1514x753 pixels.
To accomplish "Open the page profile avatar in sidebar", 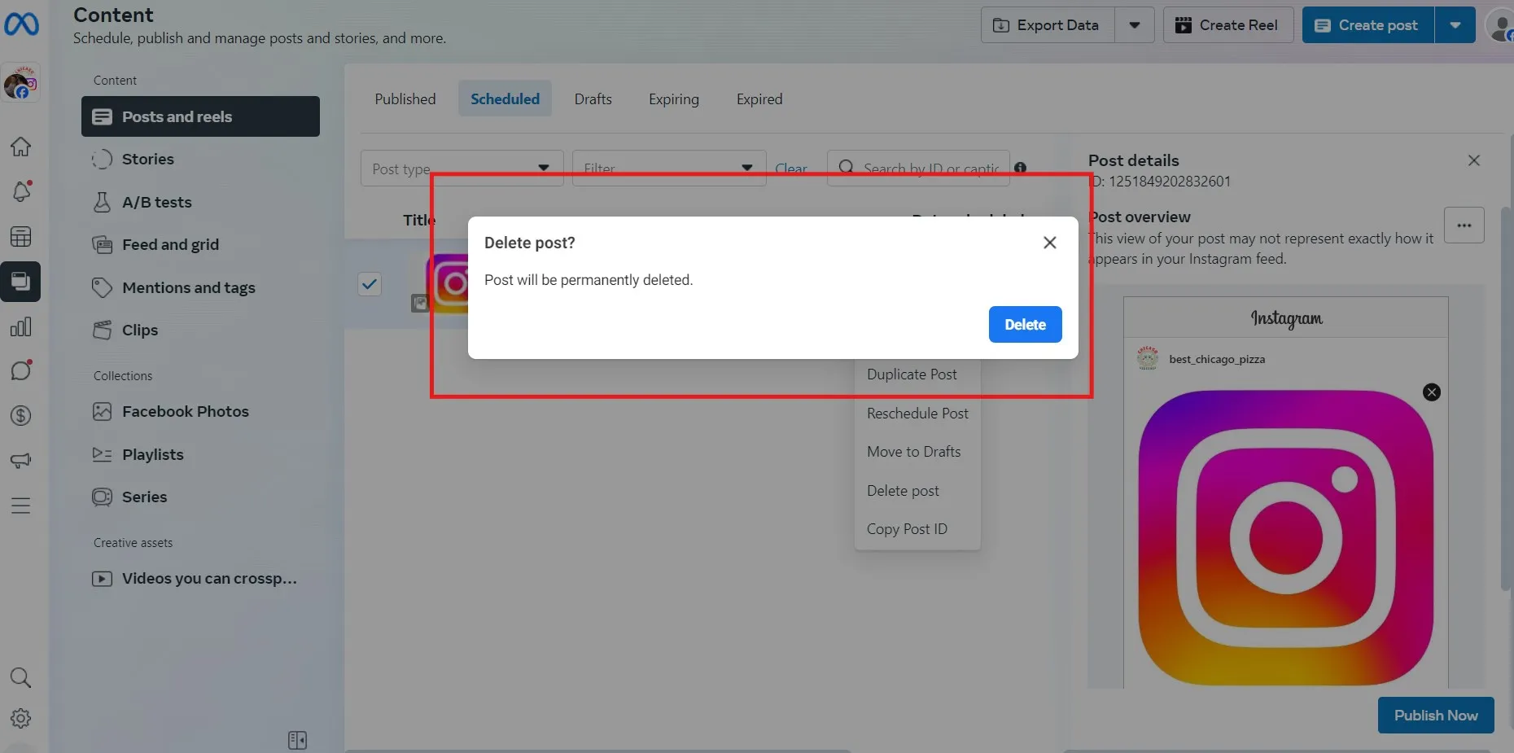I will 20,84.
